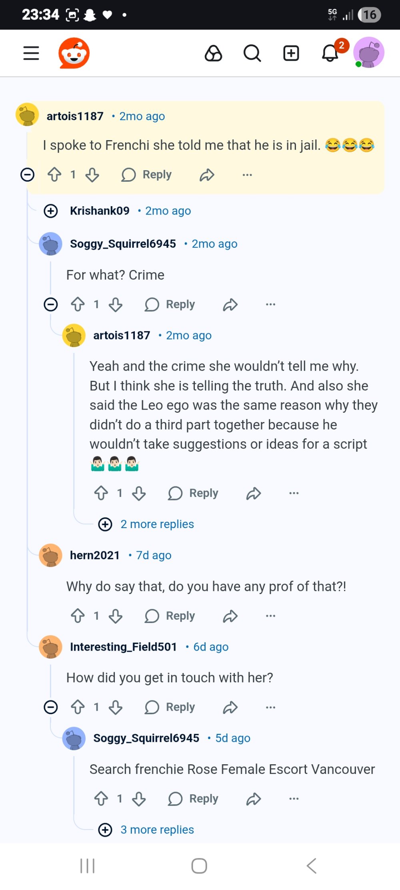
Task: Expand collapsed Krishank09 comment
Action: 51,211
